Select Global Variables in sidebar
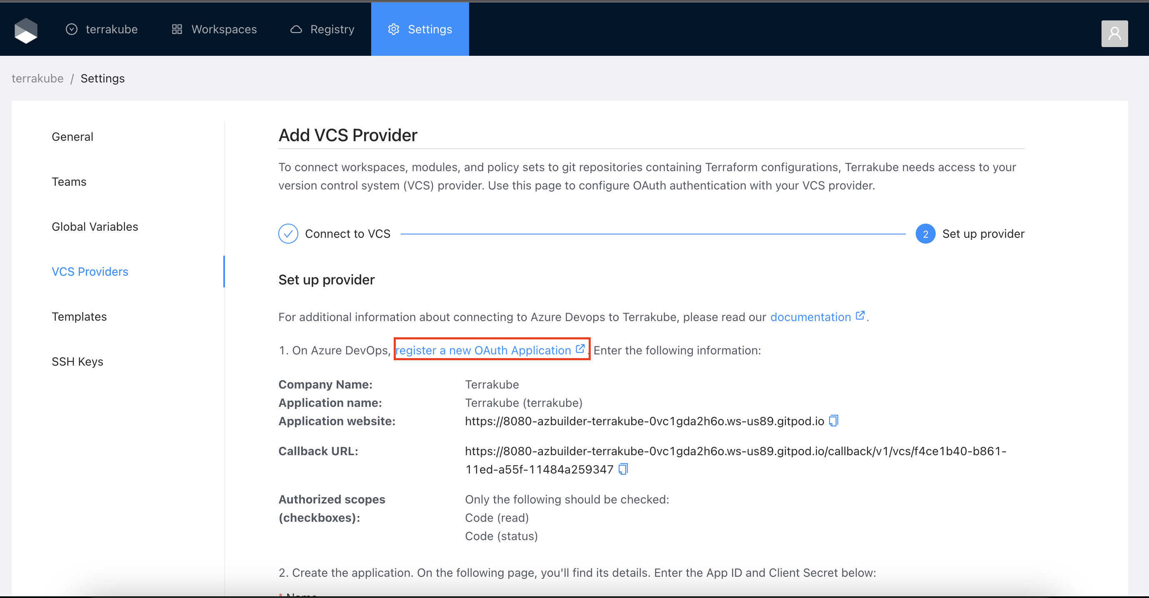The width and height of the screenshot is (1149, 598). pos(95,227)
